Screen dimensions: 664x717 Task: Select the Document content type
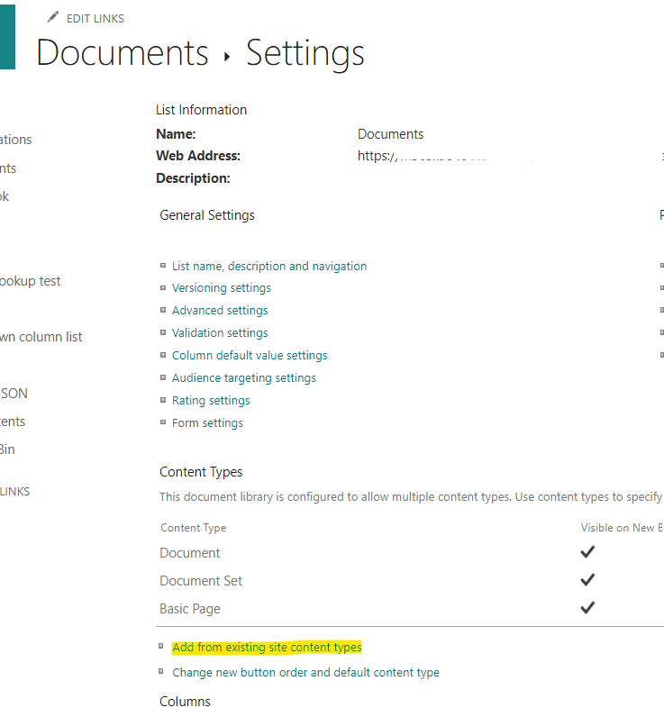tap(190, 553)
